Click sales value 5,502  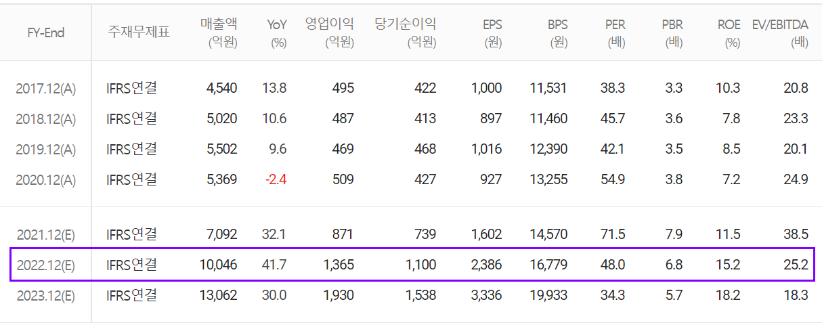point(222,150)
